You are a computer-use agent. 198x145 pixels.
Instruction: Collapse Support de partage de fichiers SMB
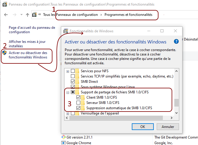[x=68, y=92]
